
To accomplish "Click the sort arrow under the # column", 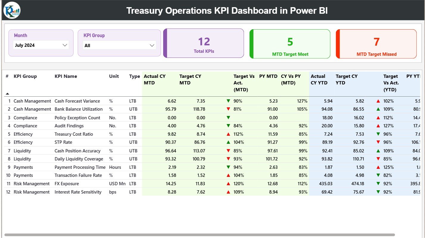I will pyautogui.click(x=7, y=93).
